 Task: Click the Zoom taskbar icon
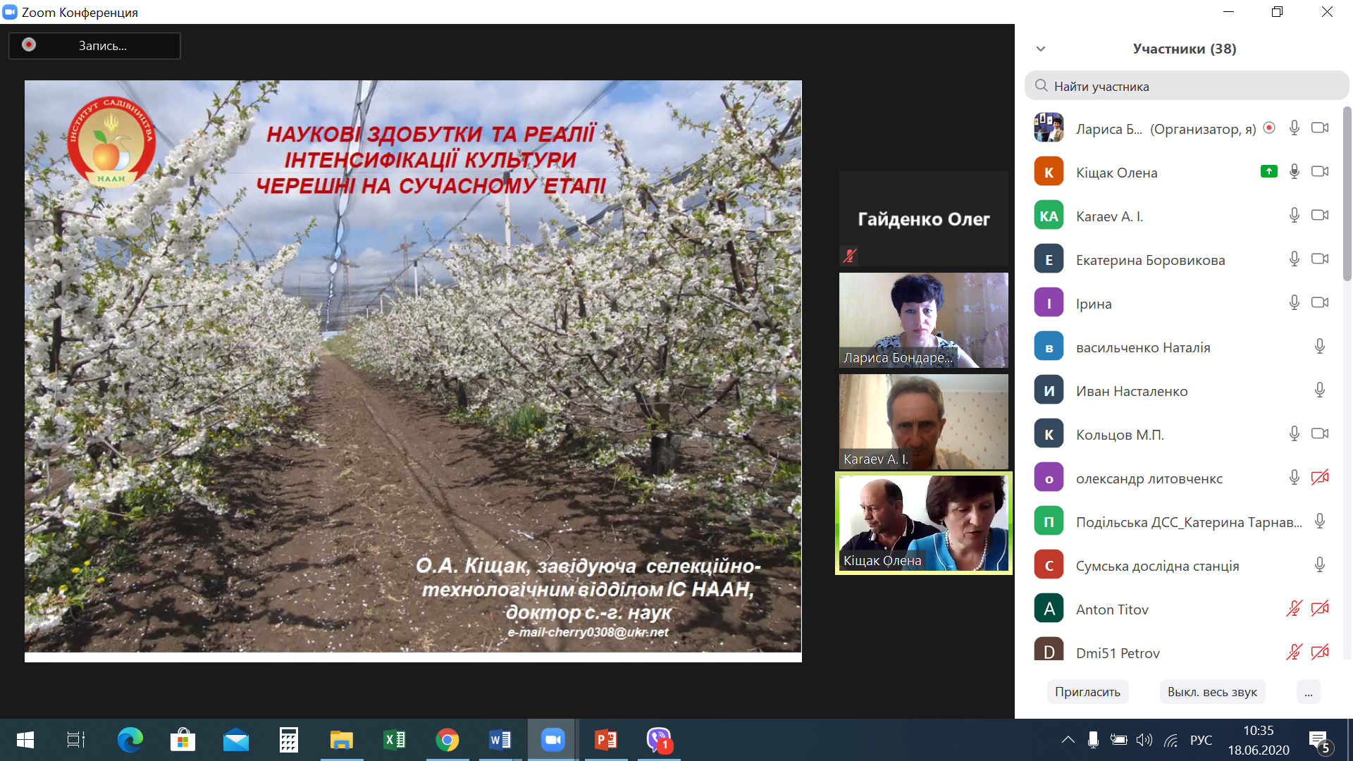(553, 740)
